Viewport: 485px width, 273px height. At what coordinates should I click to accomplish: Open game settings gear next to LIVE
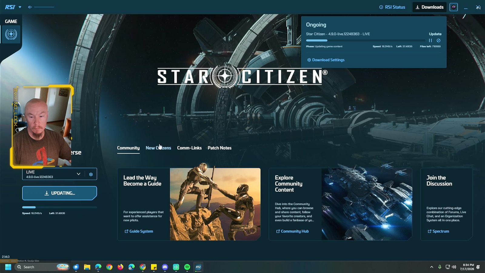click(x=91, y=174)
